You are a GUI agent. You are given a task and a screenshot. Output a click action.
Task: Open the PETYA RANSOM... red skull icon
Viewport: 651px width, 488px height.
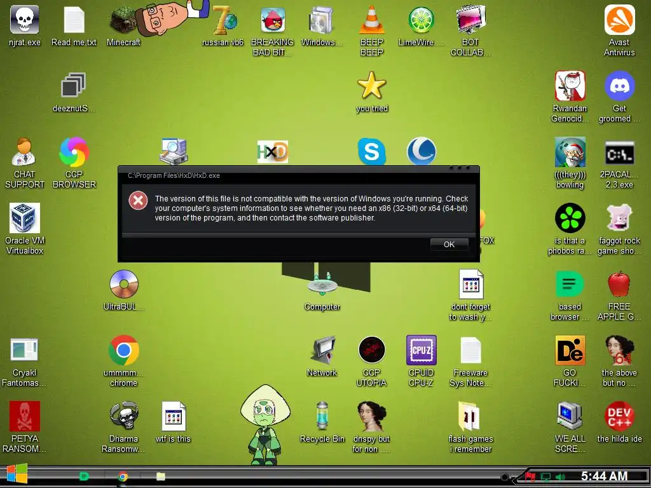(x=25, y=416)
